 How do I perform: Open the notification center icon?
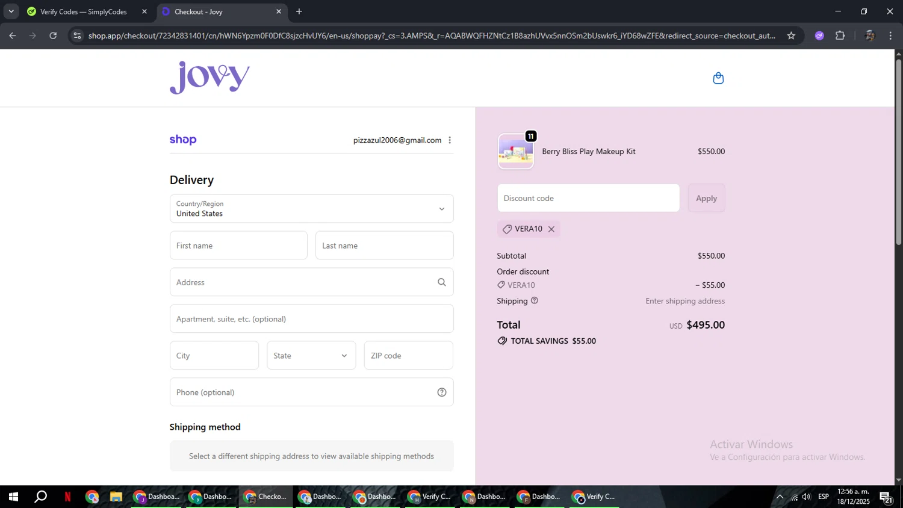[x=886, y=497]
